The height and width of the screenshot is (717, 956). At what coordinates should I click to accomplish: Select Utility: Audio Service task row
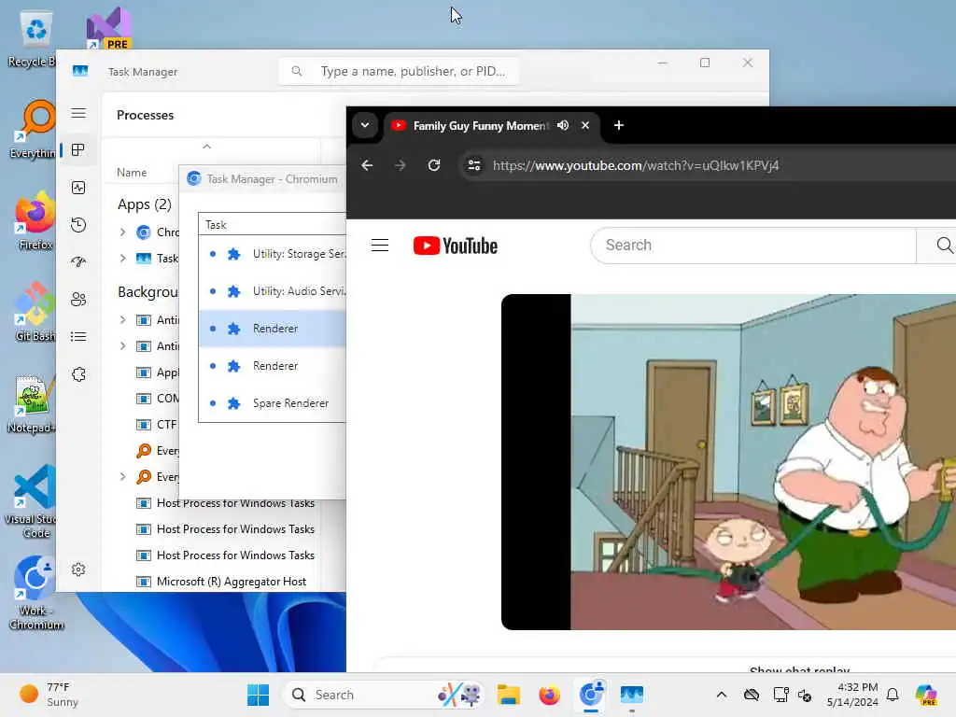273,291
